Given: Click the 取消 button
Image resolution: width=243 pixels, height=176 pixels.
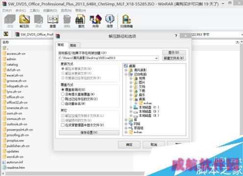Looking at the screenshot, I should [154, 145].
